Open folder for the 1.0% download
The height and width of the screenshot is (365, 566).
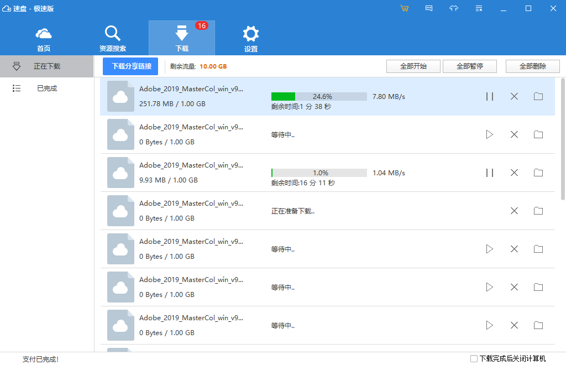coord(538,173)
